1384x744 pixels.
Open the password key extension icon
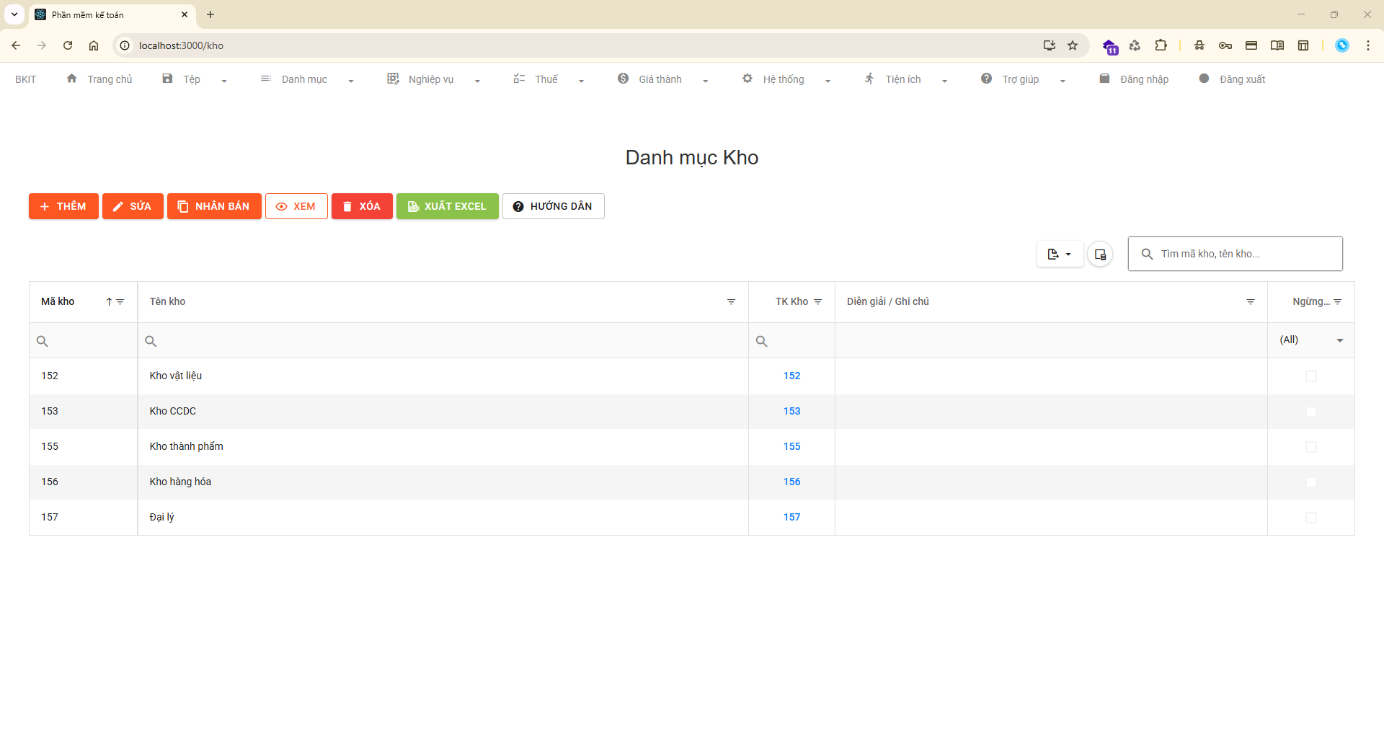pyautogui.click(x=1225, y=45)
